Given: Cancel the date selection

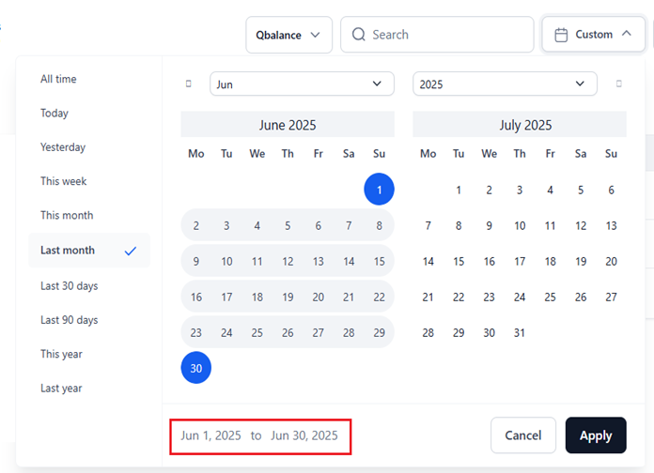Looking at the screenshot, I should coord(523,435).
